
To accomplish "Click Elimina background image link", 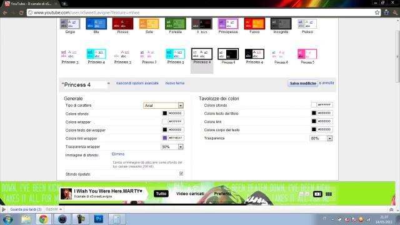I will [x=118, y=154].
